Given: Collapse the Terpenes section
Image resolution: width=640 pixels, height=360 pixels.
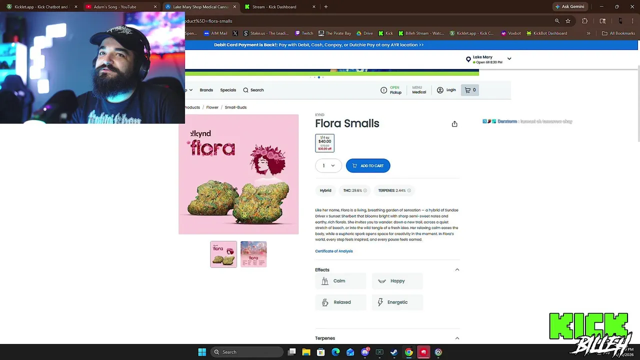Looking at the screenshot, I should pyautogui.click(x=457, y=338).
